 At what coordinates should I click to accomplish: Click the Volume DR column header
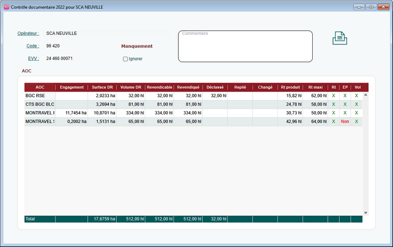pos(131,87)
